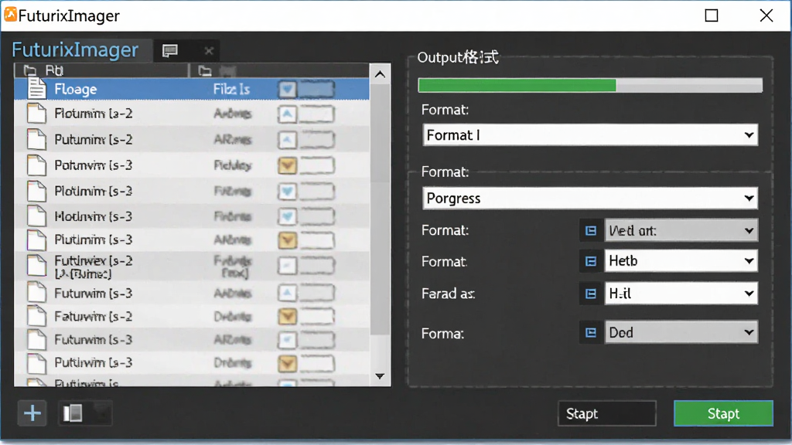The width and height of the screenshot is (792, 445).
Task: Click the blue icon beside the H-il dropdown
Action: 590,294
